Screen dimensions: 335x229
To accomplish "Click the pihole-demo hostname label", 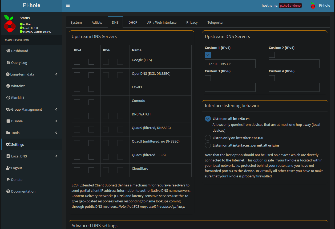I will pyautogui.click(x=290, y=6).
